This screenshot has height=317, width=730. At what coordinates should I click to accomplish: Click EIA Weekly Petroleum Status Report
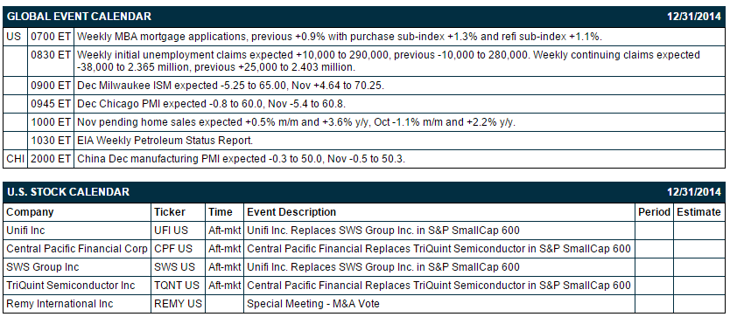[x=165, y=141]
